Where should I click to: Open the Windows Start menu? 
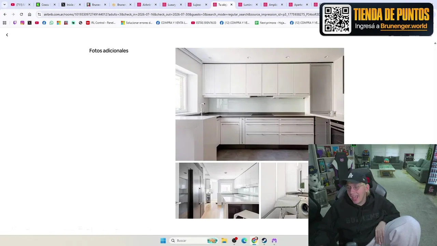tap(163, 241)
